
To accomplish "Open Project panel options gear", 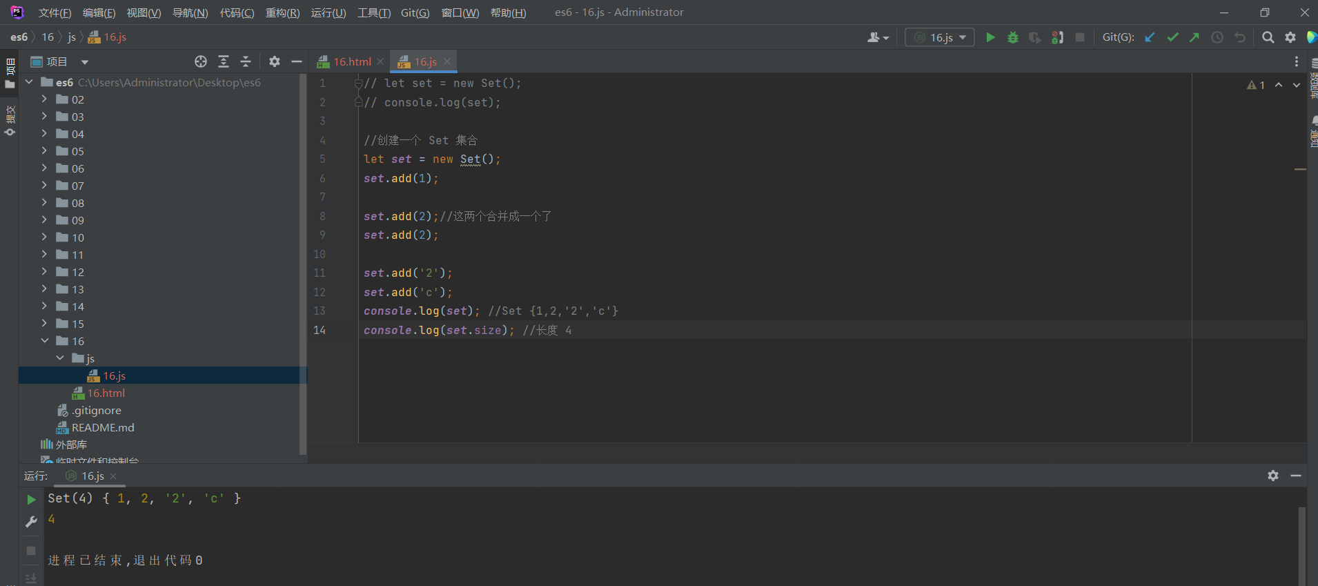I will point(275,61).
